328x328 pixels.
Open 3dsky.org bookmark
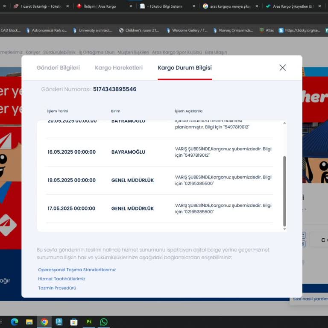click(x=299, y=30)
